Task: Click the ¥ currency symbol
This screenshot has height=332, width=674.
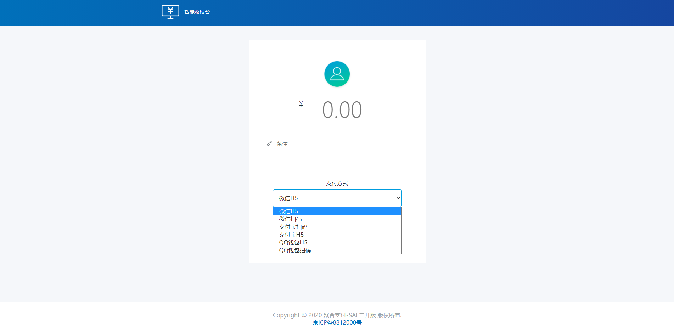Action: click(x=301, y=104)
